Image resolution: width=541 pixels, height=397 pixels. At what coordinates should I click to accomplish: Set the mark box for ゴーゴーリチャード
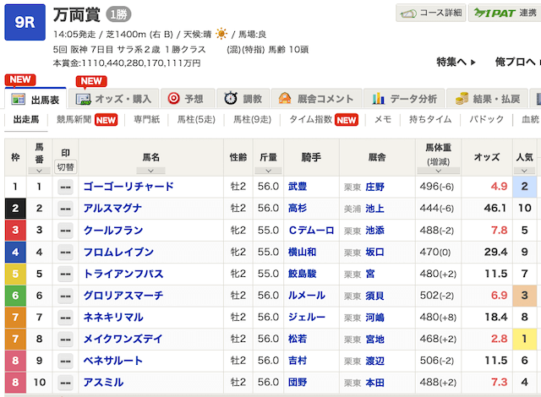coord(64,187)
